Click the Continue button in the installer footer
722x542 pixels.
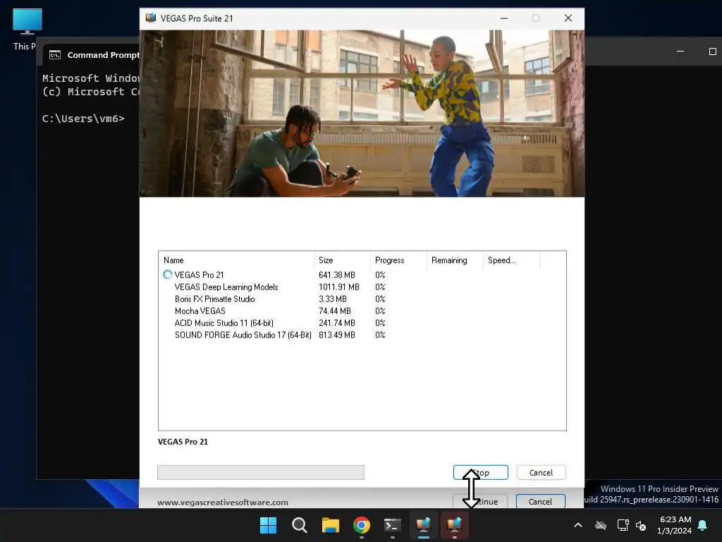tap(480, 502)
